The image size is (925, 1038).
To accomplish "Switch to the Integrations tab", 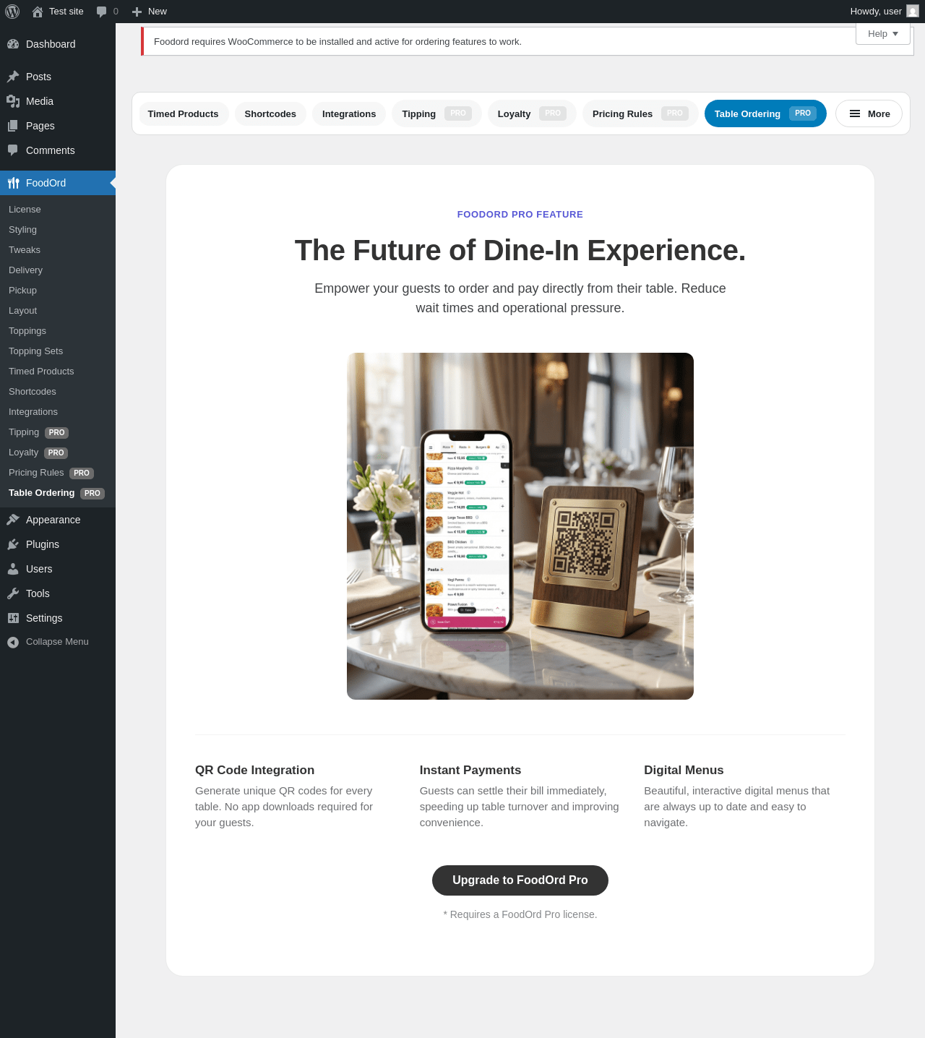I will 349,113.
